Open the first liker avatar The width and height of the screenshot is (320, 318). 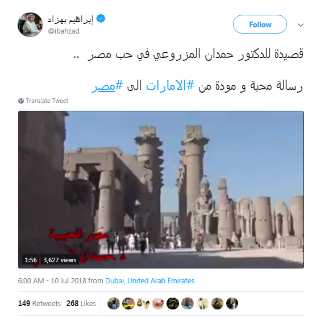(x=114, y=303)
